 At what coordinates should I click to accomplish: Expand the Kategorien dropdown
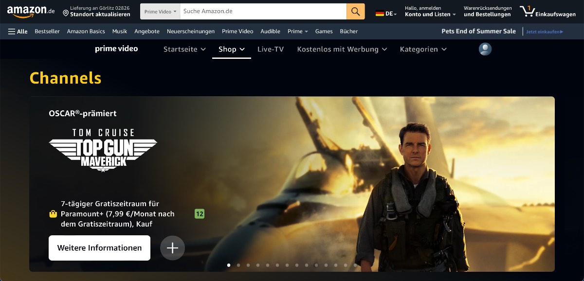tap(423, 49)
